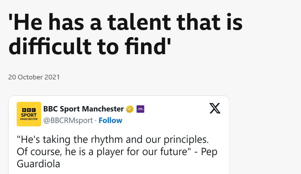Screen dimensions: 301x174
Task: Follow the BBCRMsport account
Action: pos(110,120)
